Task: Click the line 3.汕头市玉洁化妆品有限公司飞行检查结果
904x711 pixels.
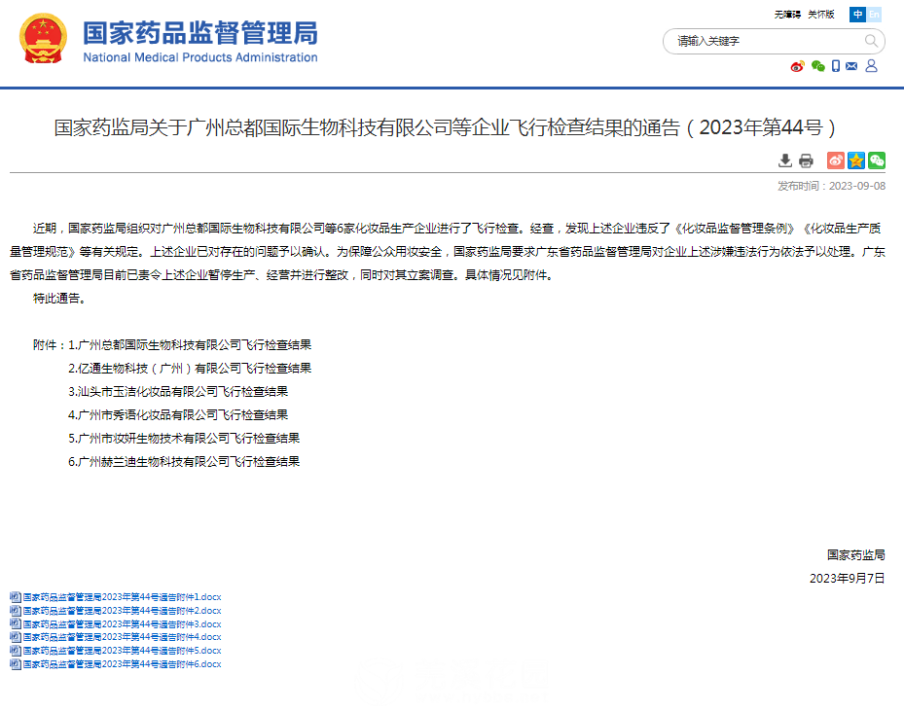Action: [178, 392]
